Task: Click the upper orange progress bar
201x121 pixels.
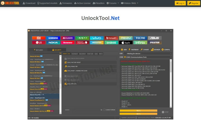Action: 138,111
